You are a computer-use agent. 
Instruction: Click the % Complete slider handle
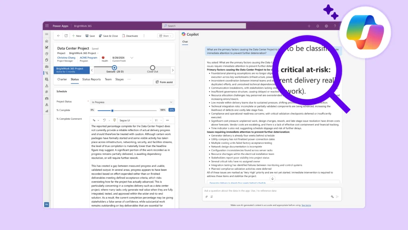pyautogui.click(x=112, y=111)
